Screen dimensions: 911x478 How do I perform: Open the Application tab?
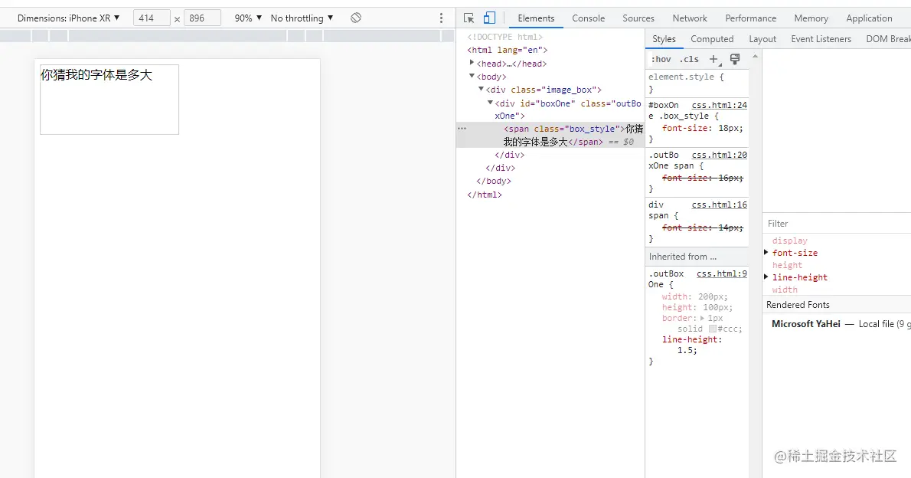[x=869, y=18]
